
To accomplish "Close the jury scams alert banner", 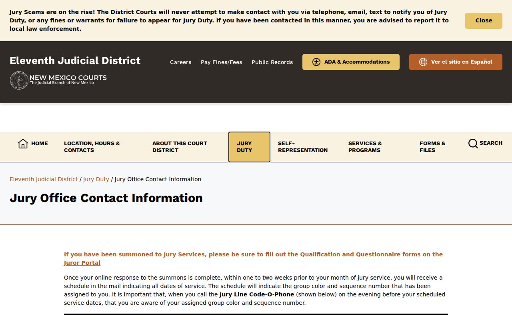I will (x=484, y=21).
